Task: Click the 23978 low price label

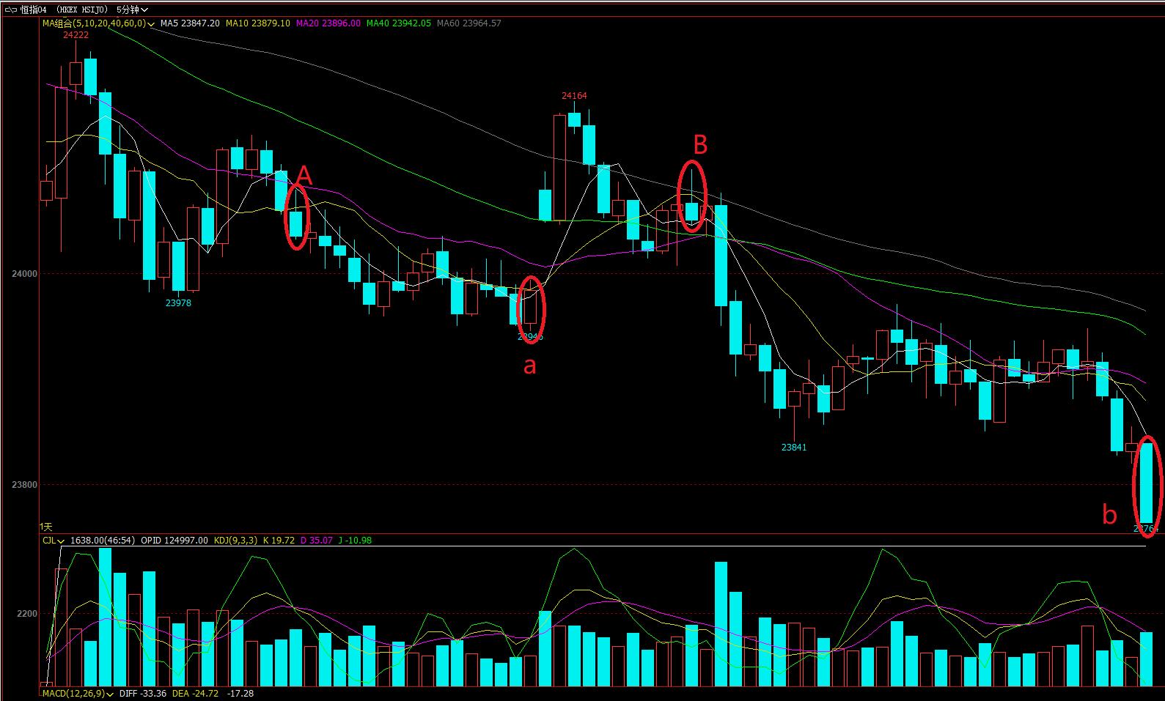Action: pyautogui.click(x=178, y=303)
